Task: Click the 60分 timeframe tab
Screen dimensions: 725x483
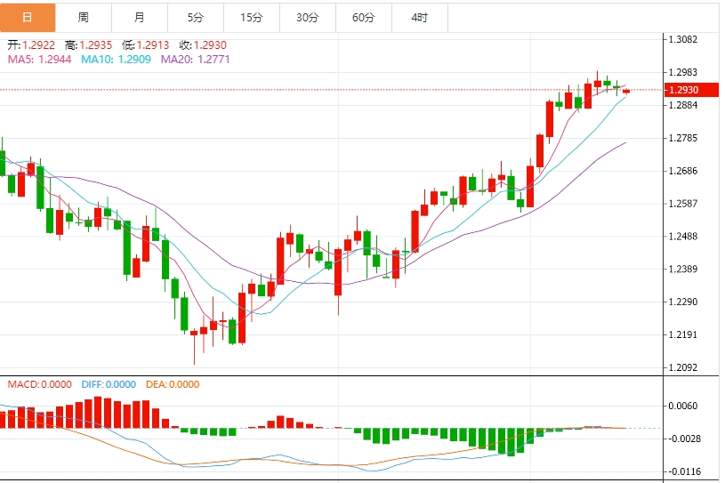Action: [363, 17]
